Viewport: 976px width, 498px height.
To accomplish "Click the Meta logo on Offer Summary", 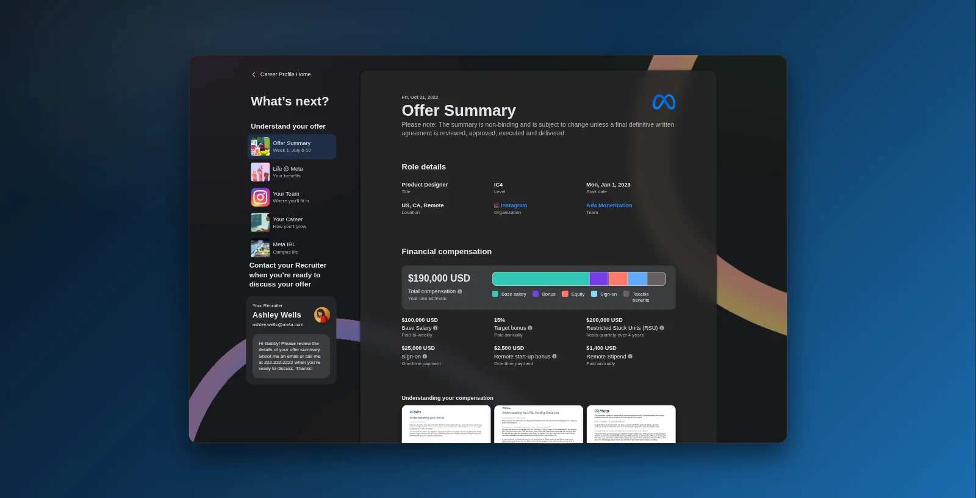I will click(664, 102).
